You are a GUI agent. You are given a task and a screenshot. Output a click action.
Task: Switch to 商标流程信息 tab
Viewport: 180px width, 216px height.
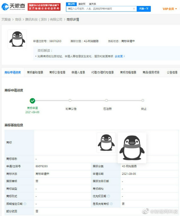pos(128,72)
